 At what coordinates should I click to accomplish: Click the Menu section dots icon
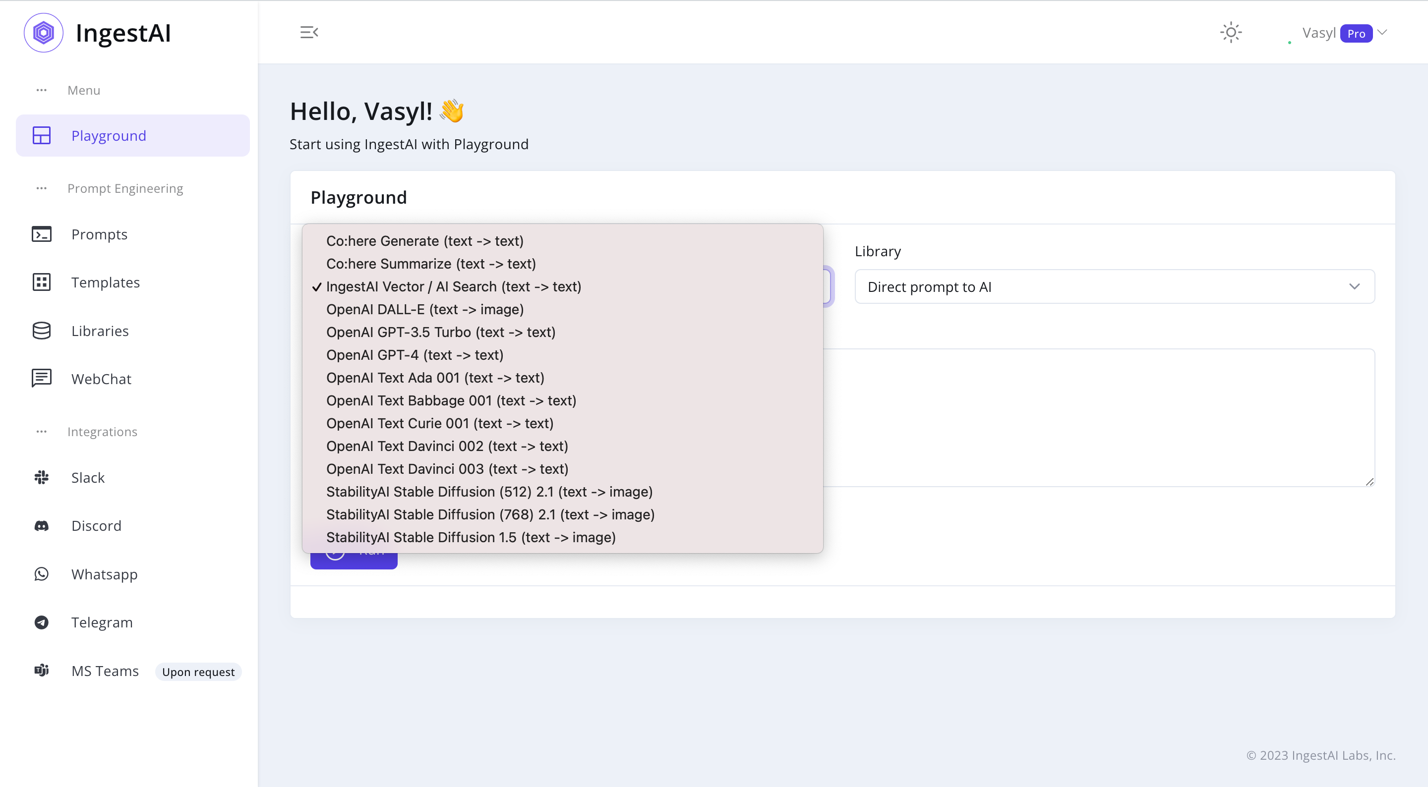[42, 90]
